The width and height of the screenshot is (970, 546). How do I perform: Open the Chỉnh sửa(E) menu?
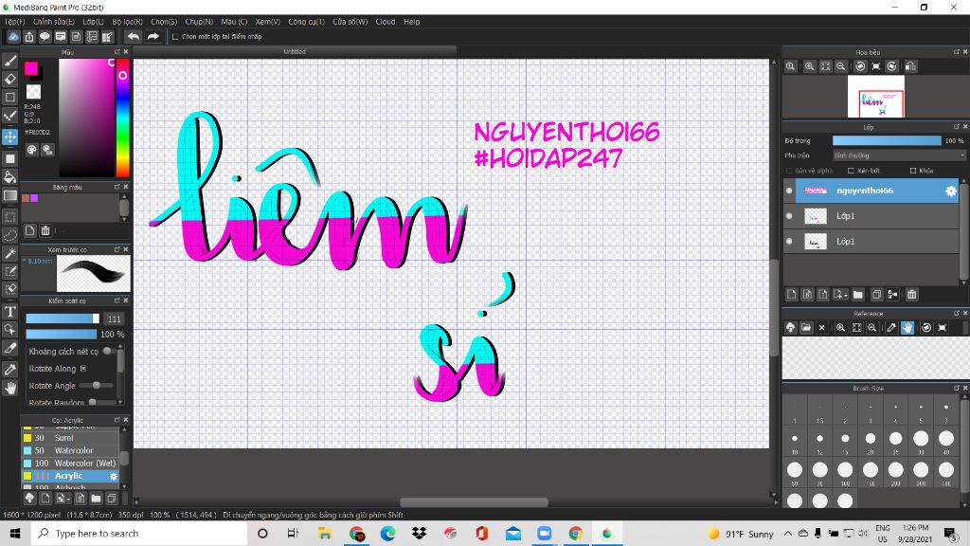click(x=54, y=22)
